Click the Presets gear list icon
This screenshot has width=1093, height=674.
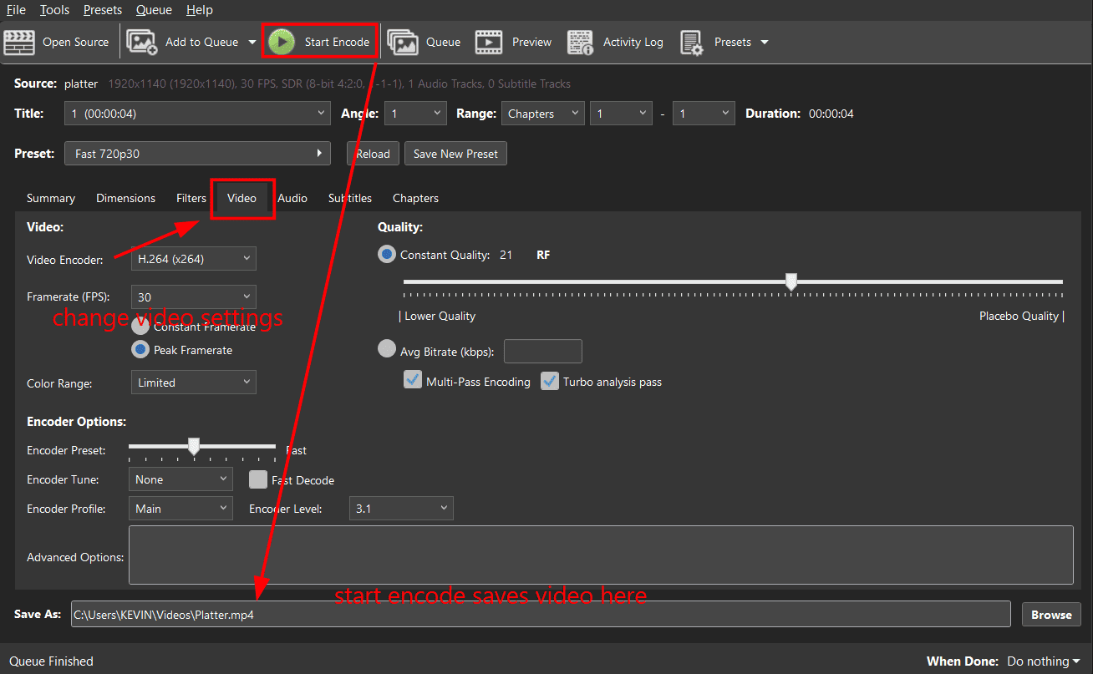tap(692, 42)
